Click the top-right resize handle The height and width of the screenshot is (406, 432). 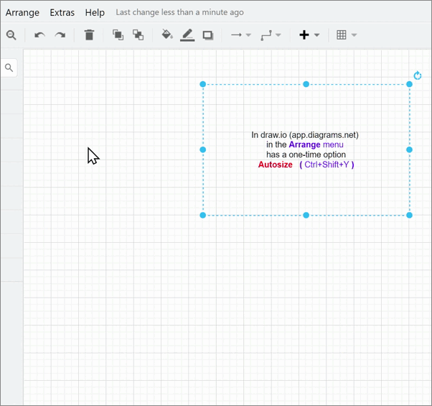pos(410,84)
